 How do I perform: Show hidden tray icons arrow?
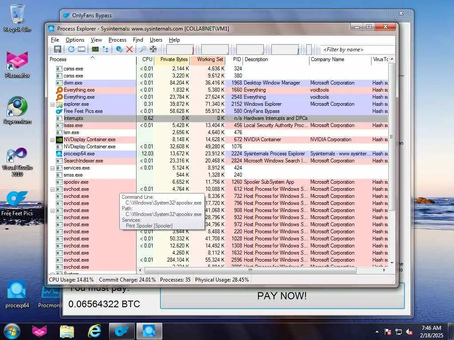tap(377, 332)
